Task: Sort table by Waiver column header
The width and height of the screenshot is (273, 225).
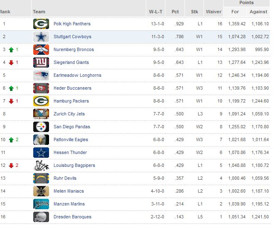Action: click(214, 12)
